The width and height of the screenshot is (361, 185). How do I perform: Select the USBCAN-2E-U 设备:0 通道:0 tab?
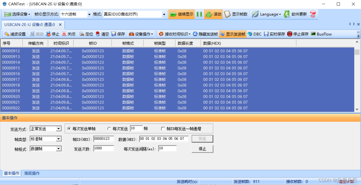point(30,25)
